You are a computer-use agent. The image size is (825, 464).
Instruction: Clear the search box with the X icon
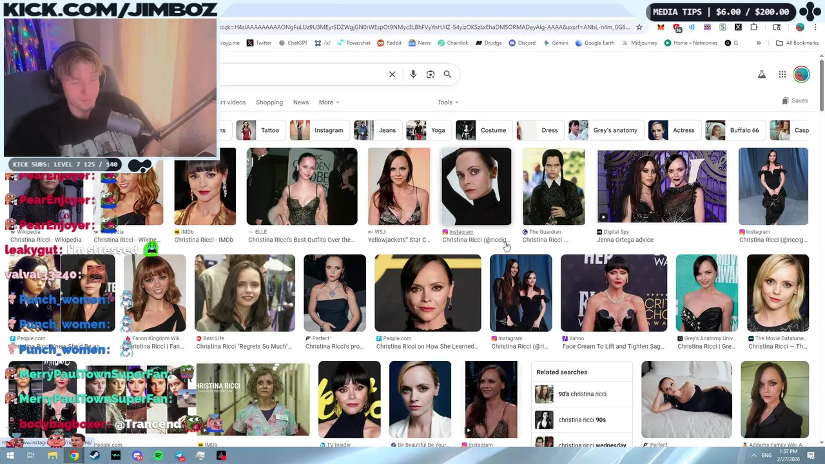[392, 74]
